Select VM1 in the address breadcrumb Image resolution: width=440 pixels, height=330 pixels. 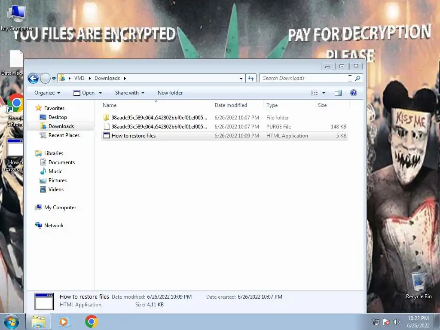(79, 78)
